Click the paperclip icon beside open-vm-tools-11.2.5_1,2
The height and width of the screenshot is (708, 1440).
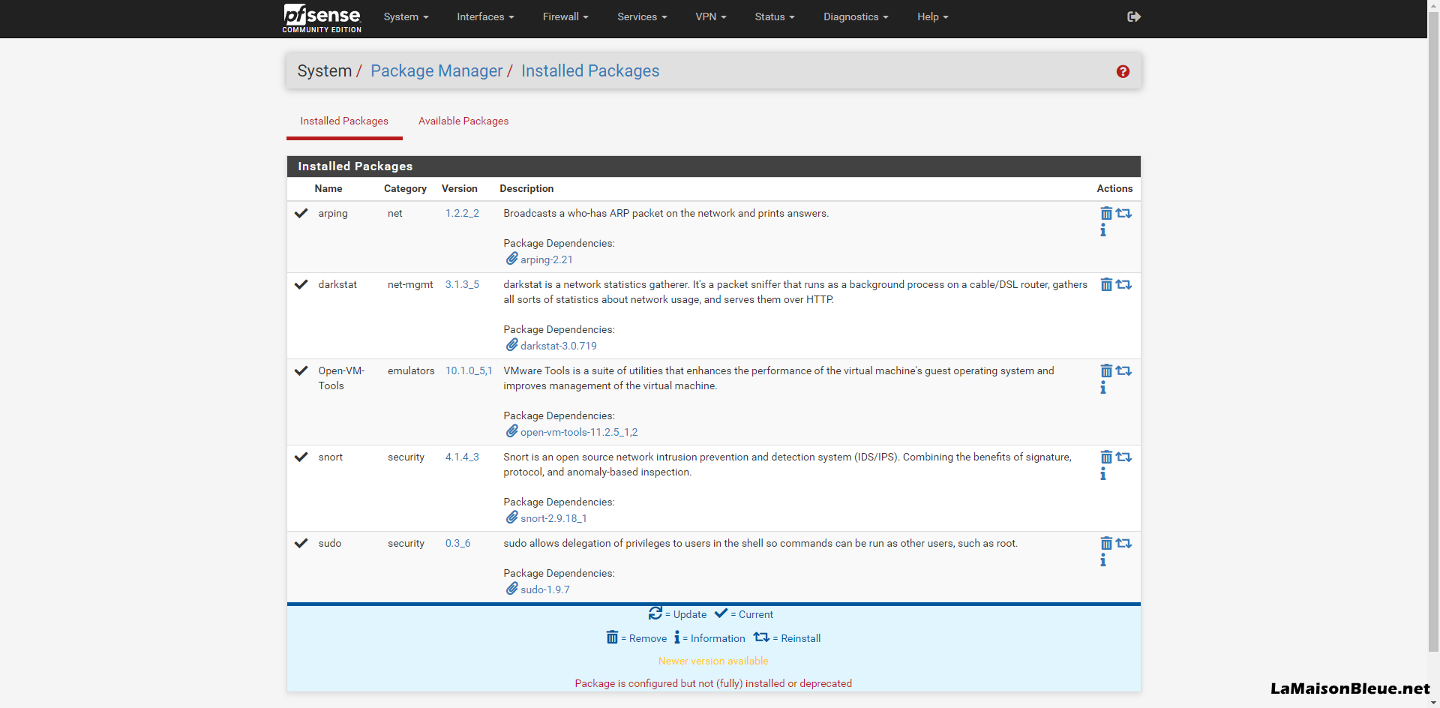point(511,431)
